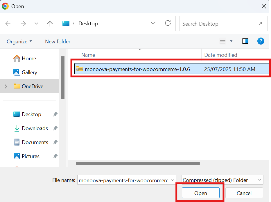
Task: Go back with the left arrow
Action: pos(8,23)
